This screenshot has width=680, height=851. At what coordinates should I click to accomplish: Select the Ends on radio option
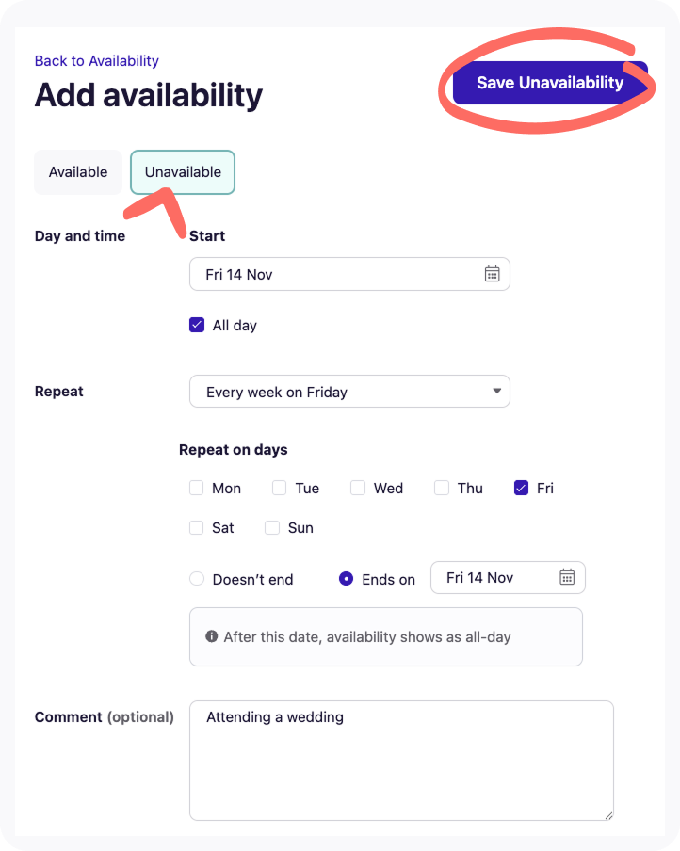coord(347,579)
